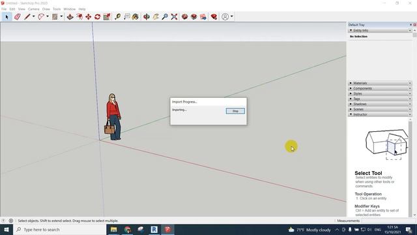Click Stop in Import Progress dialog

235,111
